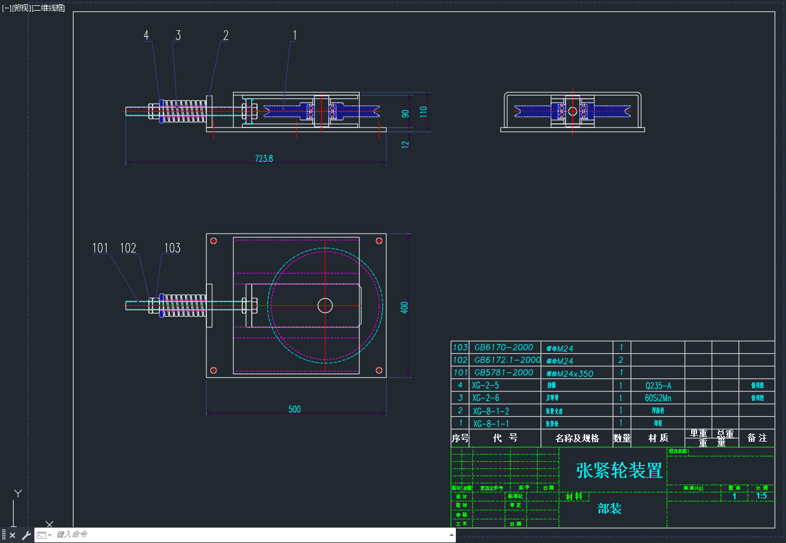Select the 备注 column header
The image size is (786, 543).
pyautogui.click(x=757, y=437)
